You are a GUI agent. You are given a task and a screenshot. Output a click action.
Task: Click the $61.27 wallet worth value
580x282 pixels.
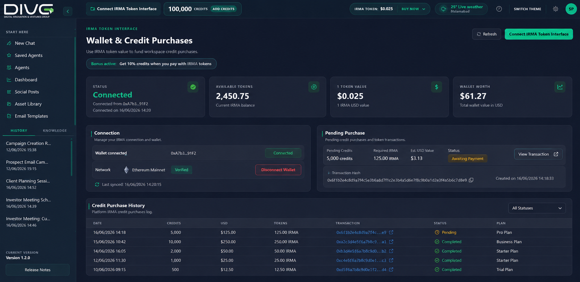tap(473, 96)
